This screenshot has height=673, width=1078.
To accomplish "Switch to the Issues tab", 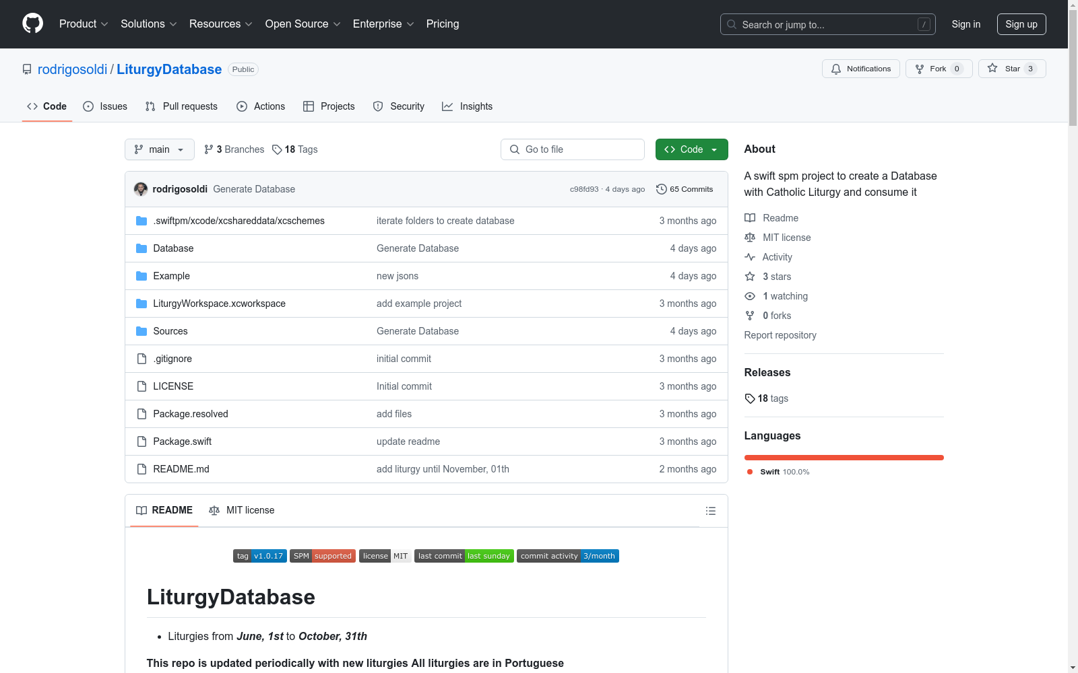I will [105, 106].
